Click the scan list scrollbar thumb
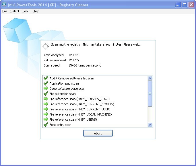This screenshot has width=196, height=166. coord(150,93)
